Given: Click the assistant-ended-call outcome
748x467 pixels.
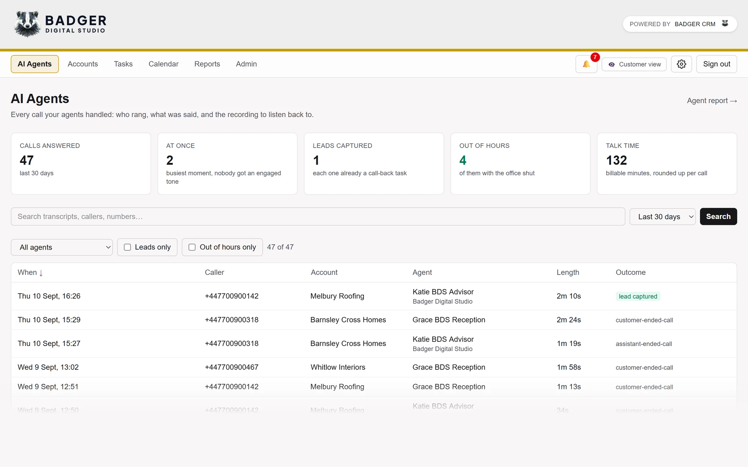Looking at the screenshot, I should 644,344.
